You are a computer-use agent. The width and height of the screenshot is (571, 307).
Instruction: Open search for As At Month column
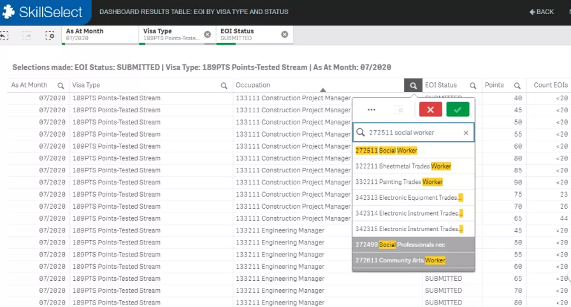(61, 86)
